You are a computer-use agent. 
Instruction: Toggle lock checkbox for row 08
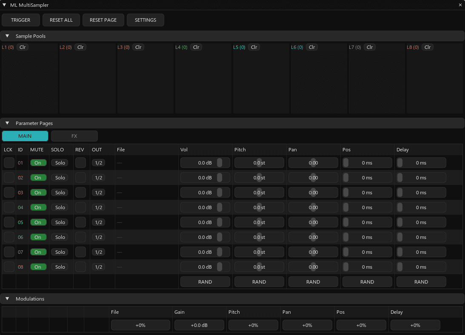point(9,267)
